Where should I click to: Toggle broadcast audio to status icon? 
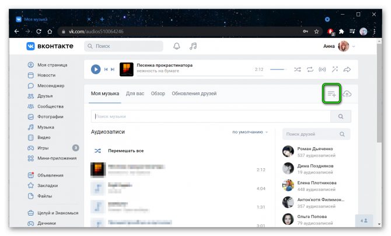pyautogui.click(x=322, y=70)
